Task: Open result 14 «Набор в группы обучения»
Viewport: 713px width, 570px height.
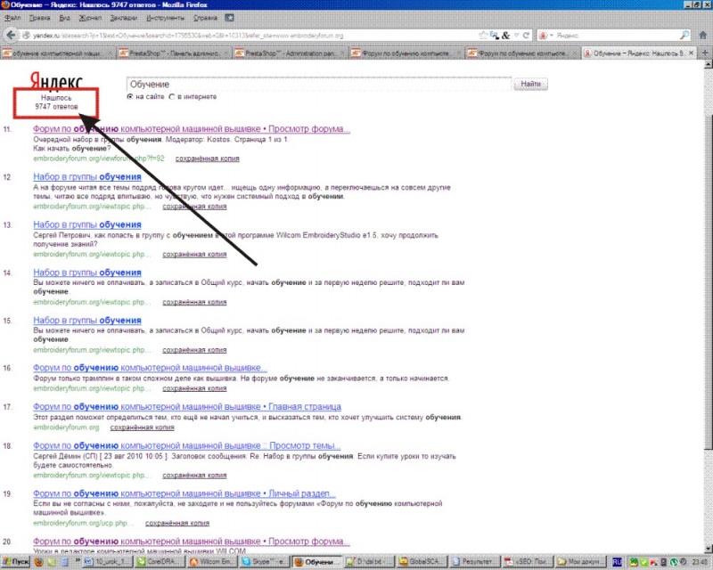Action: (87, 273)
